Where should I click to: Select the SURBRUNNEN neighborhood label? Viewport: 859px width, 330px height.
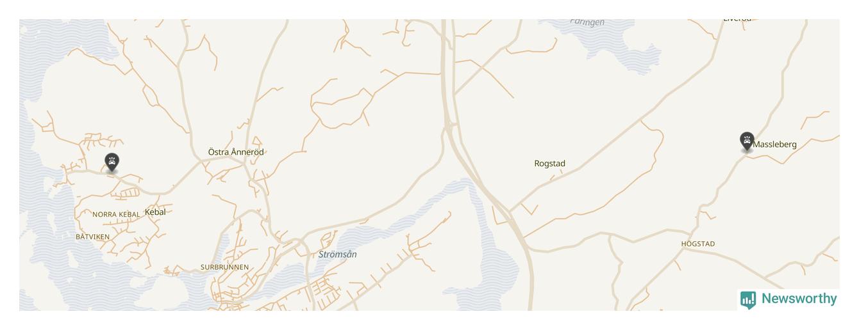tap(224, 267)
